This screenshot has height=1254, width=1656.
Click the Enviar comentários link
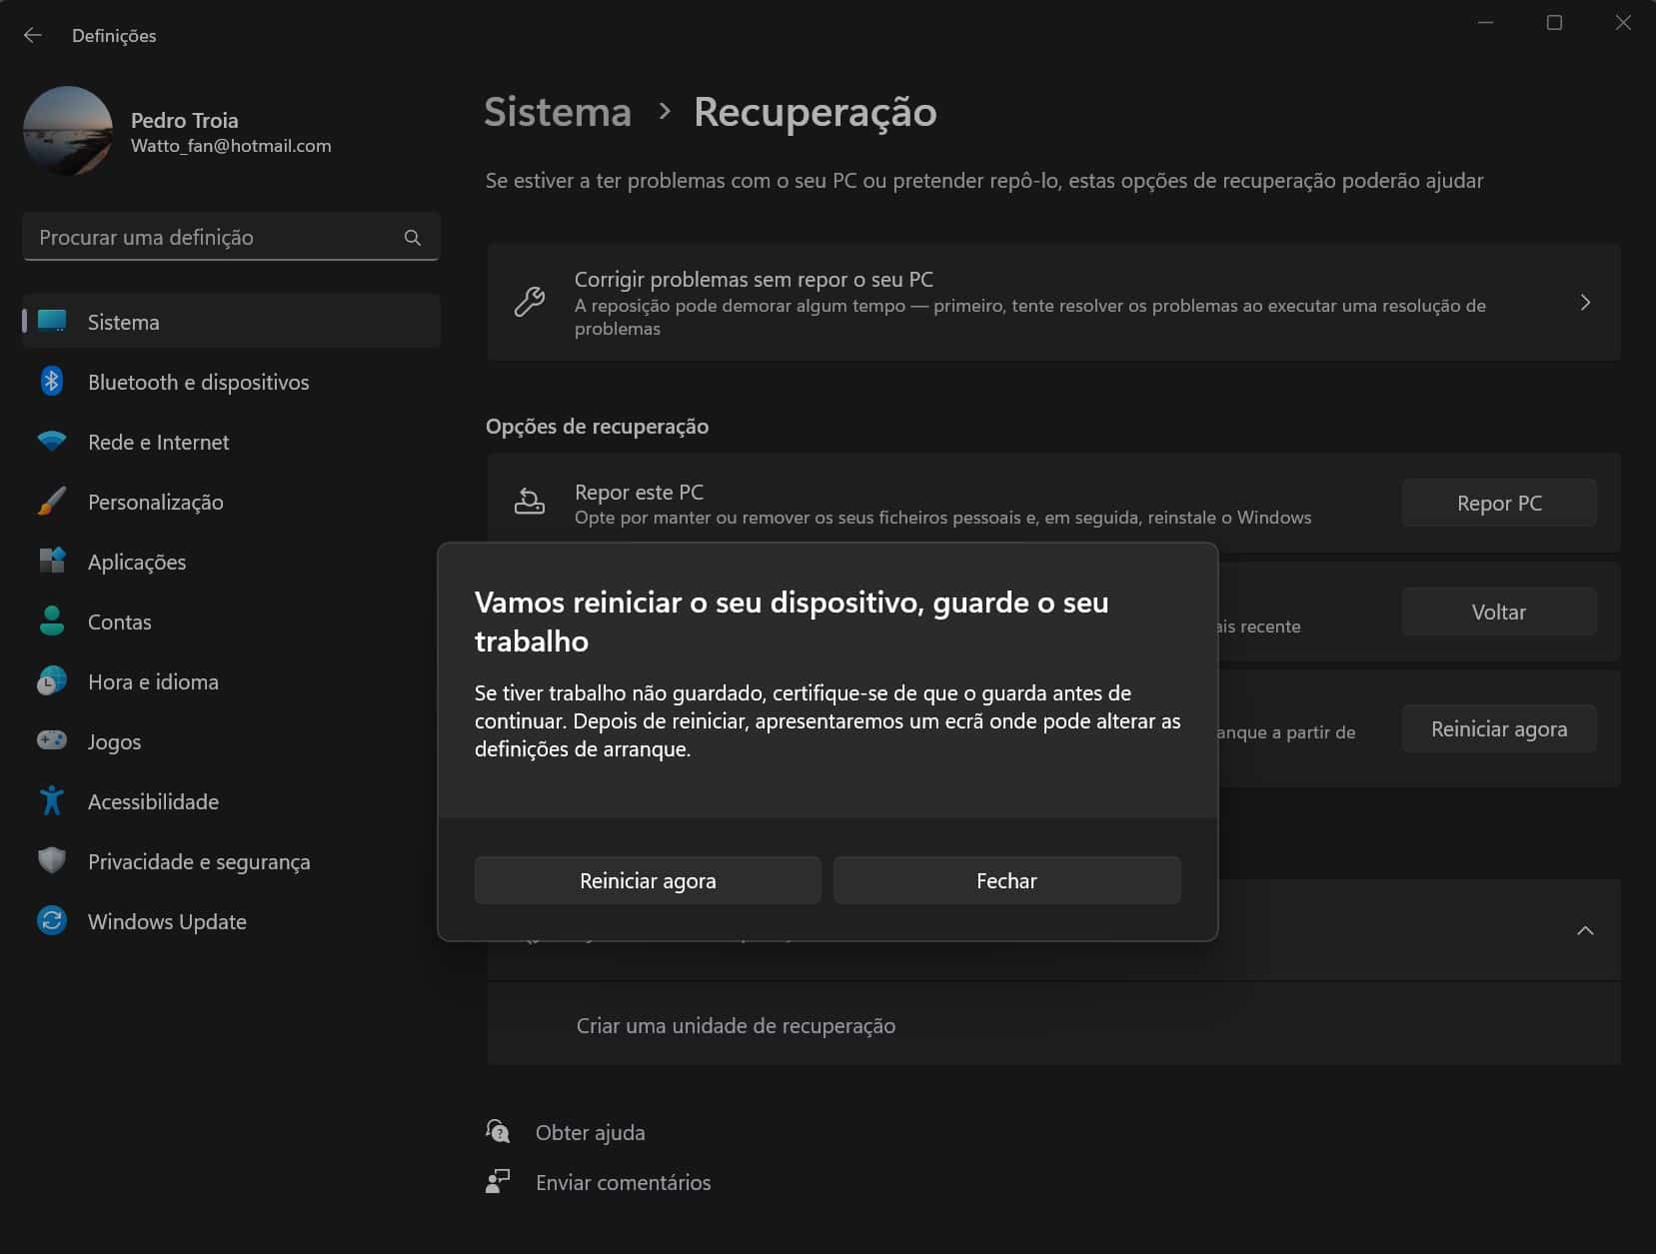[623, 1182]
